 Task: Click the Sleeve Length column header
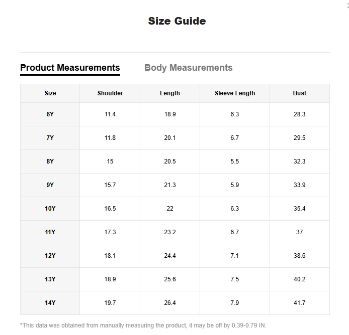click(x=235, y=93)
